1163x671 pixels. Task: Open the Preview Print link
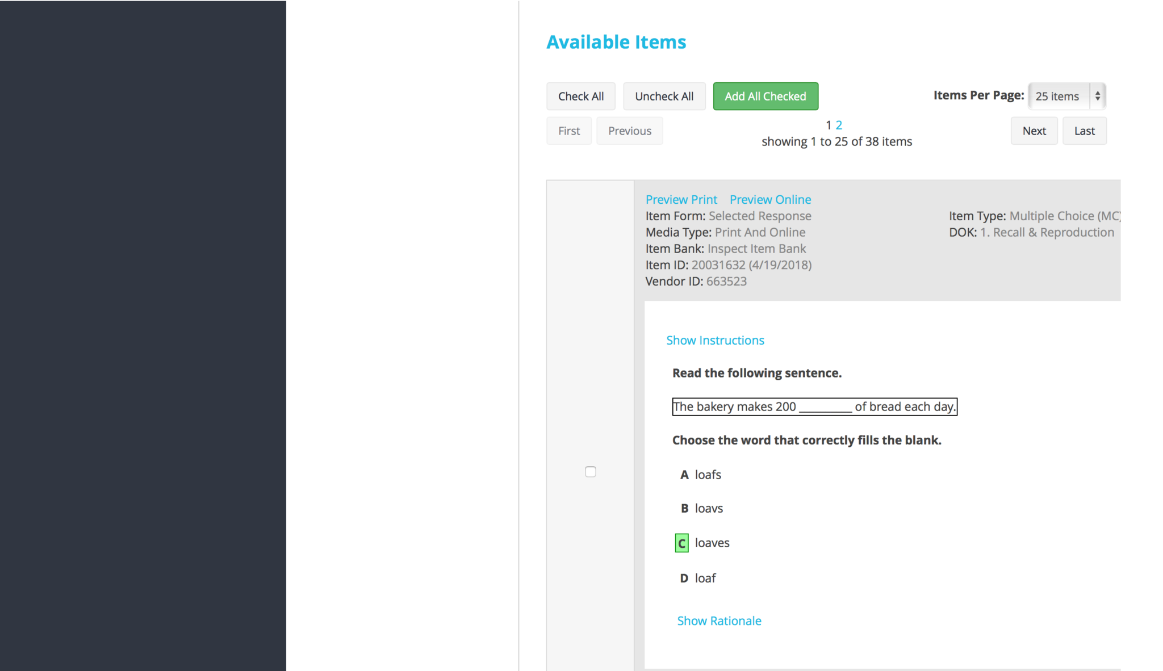(681, 200)
